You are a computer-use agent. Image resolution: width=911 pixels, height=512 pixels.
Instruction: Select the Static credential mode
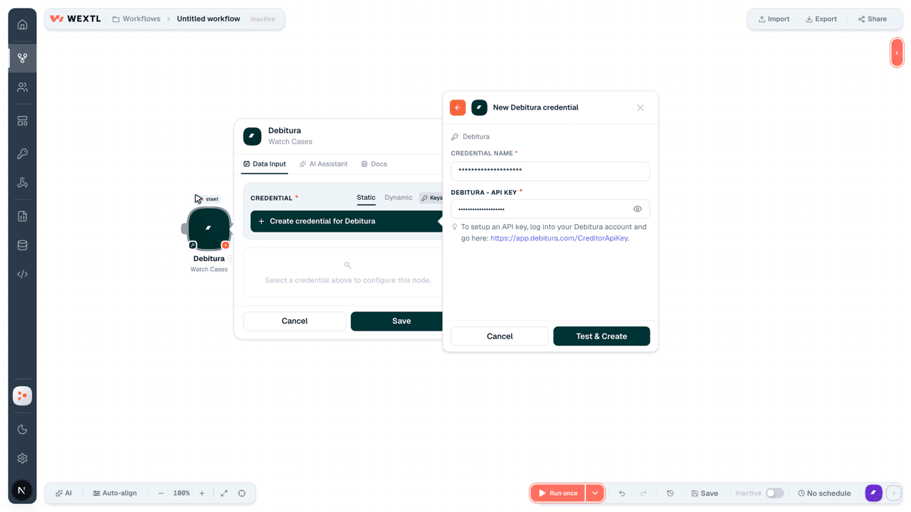click(x=366, y=198)
